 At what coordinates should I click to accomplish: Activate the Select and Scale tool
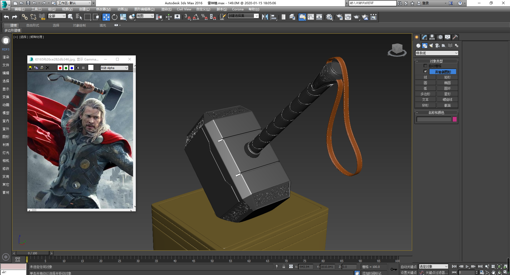(123, 17)
